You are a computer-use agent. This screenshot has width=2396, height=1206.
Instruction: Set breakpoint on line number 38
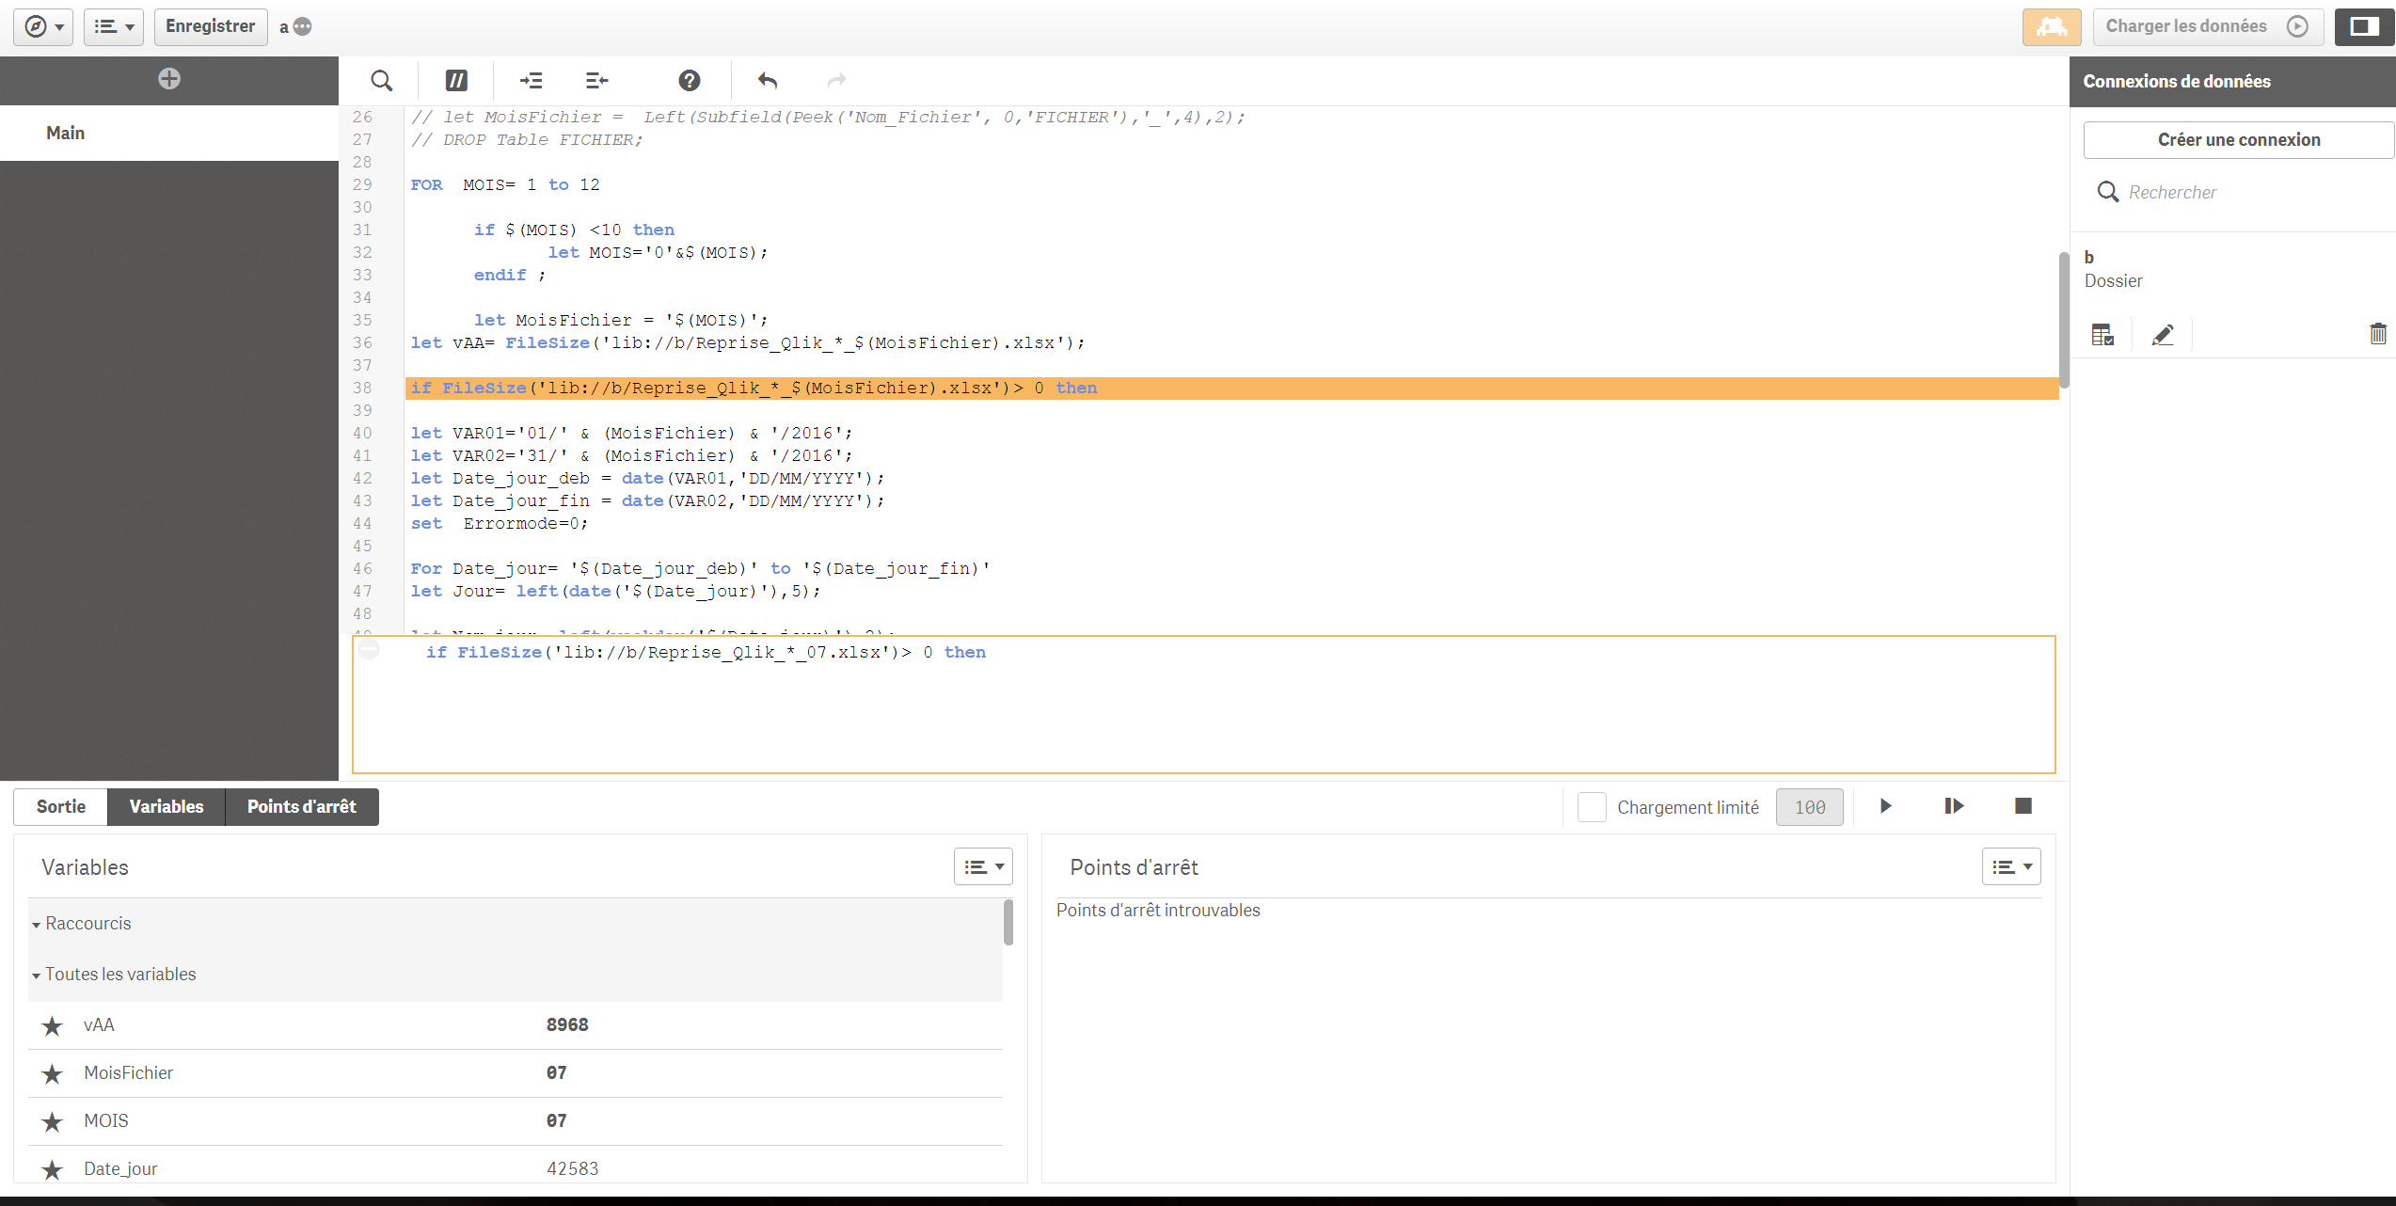coord(362,389)
